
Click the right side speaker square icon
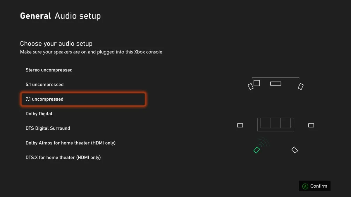click(311, 125)
